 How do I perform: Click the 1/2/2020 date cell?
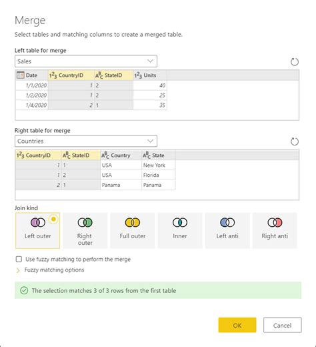[32, 95]
